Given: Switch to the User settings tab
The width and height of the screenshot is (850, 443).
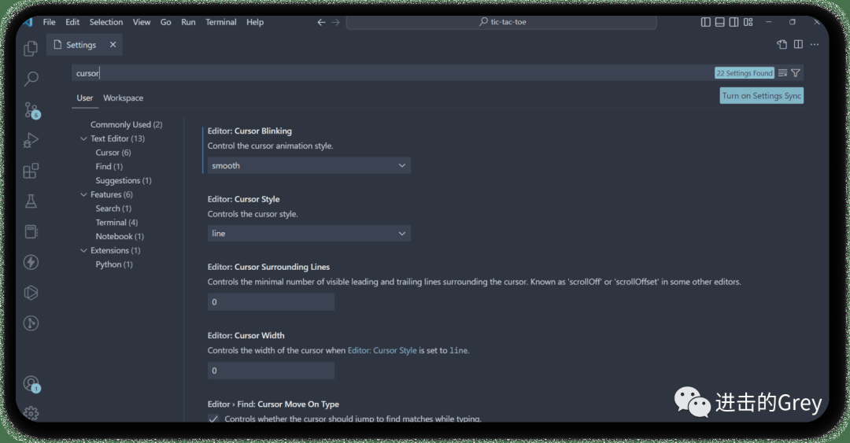Looking at the screenshot, I should [84, 98].
